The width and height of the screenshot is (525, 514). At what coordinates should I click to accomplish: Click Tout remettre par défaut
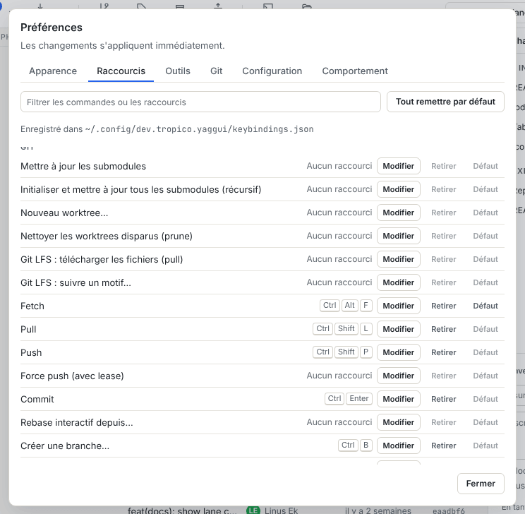(445, 102)
